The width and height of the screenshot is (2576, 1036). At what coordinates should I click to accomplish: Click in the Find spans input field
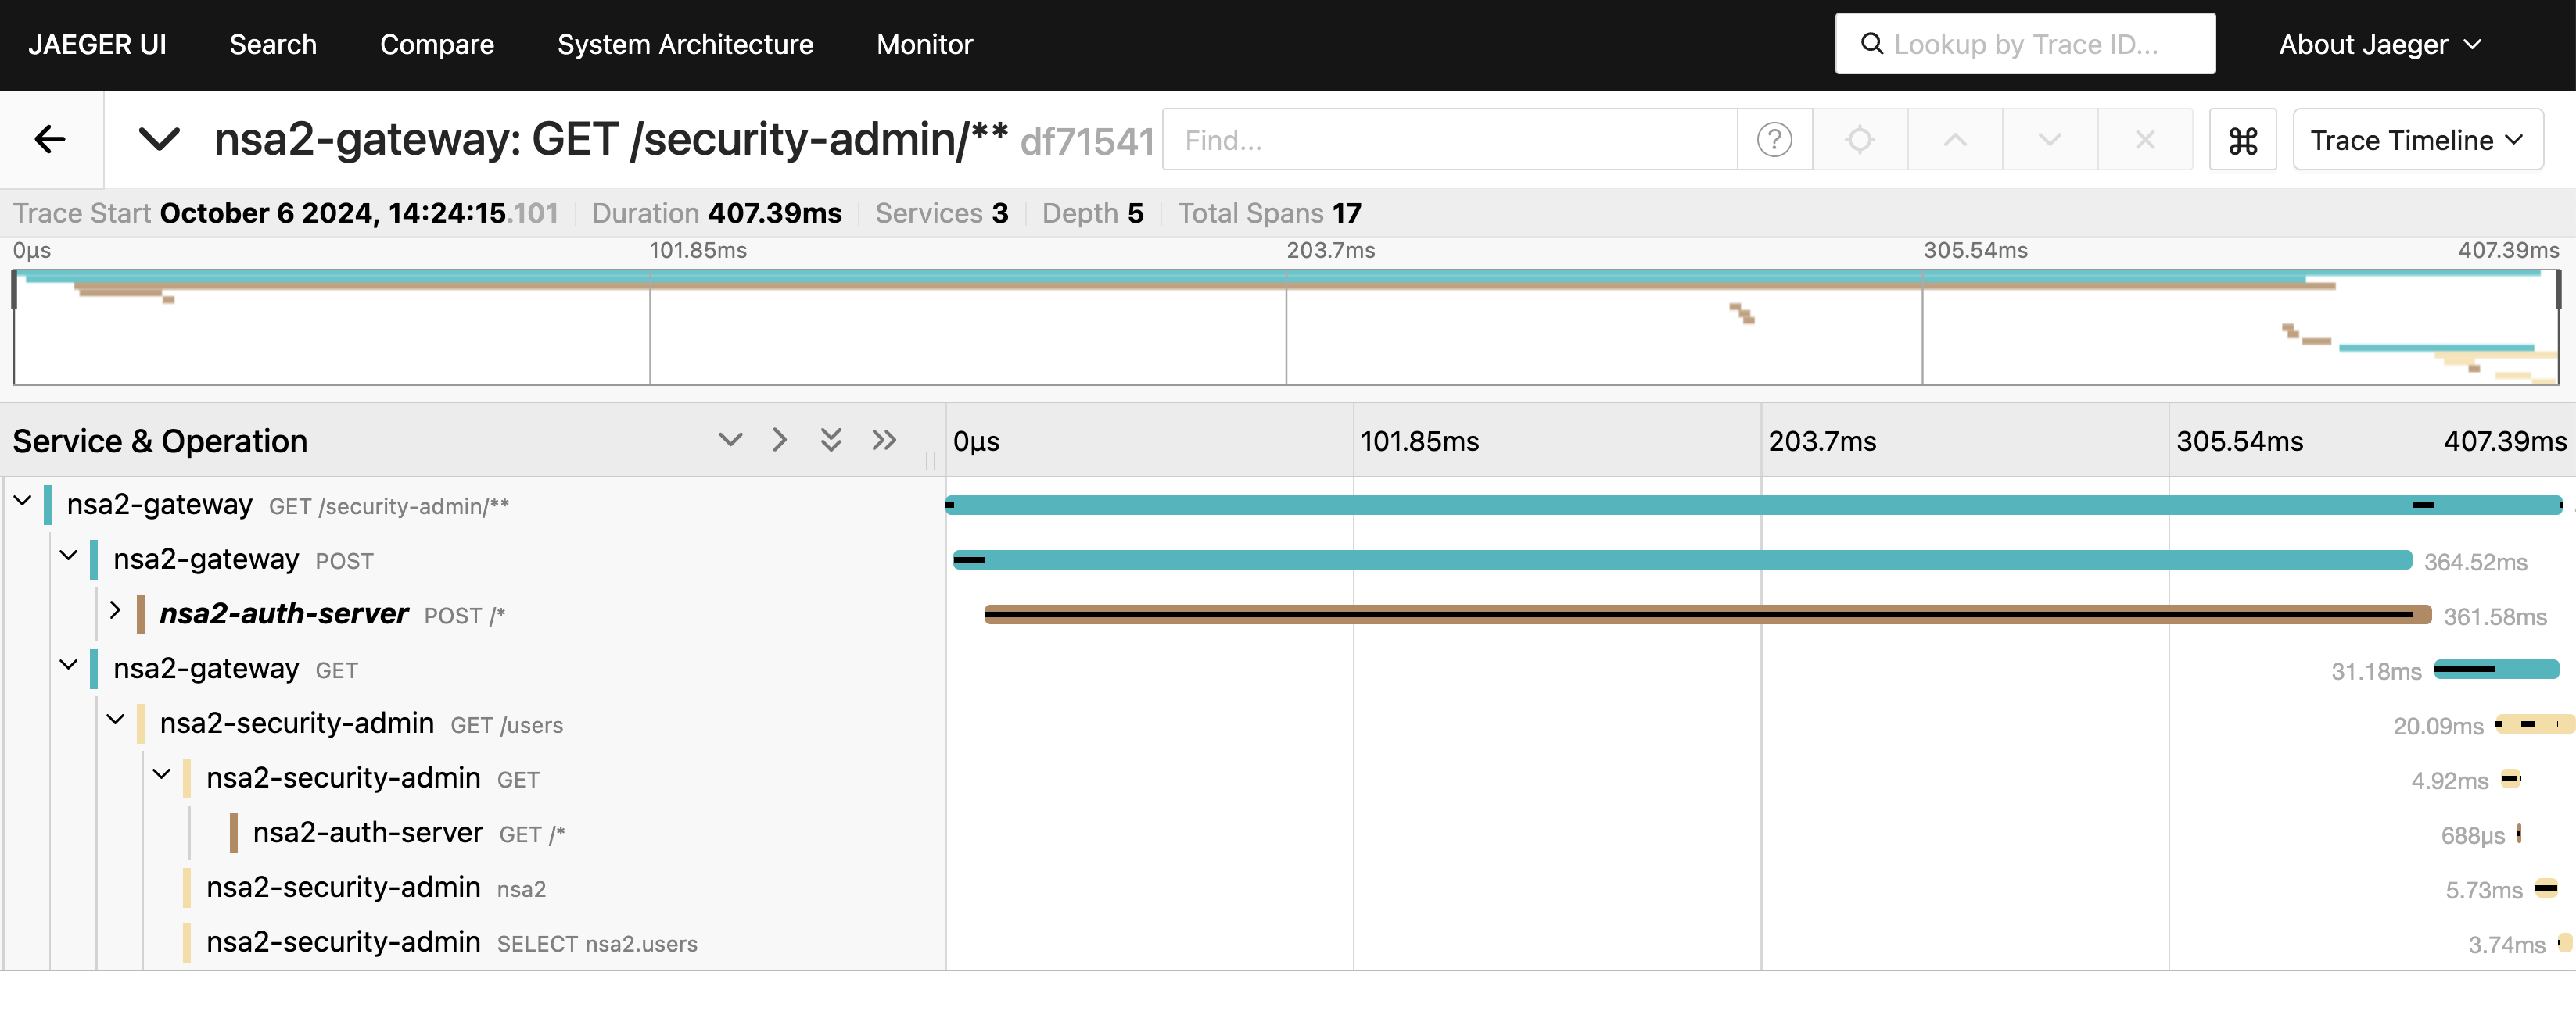coord(1449,140)
